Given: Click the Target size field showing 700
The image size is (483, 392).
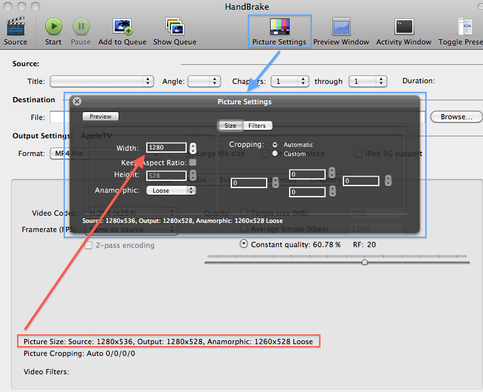Looking at the screenshot, I should pos(376,213).
